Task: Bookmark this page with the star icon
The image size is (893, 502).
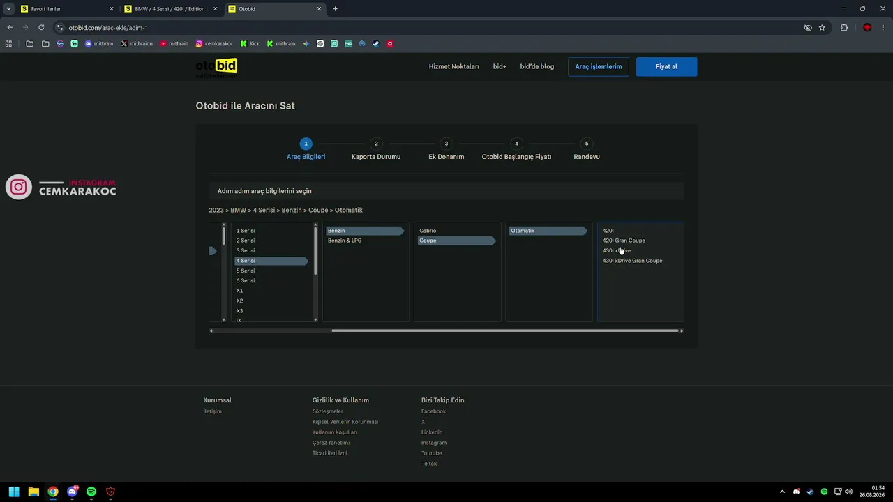Action: (822, 28)
